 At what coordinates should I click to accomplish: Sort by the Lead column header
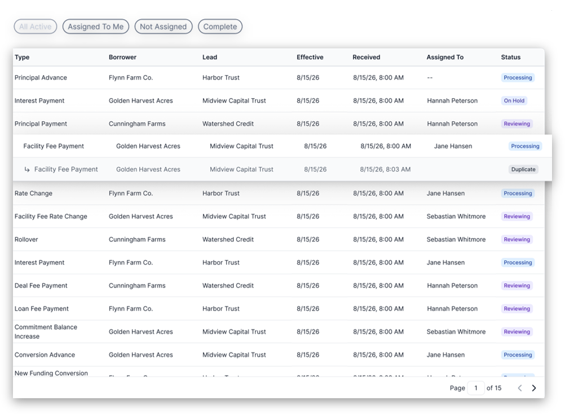tap(210, 58)
